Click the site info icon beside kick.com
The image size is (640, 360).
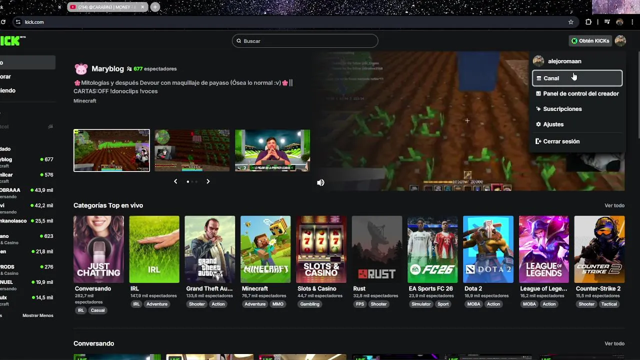[18, 22]
